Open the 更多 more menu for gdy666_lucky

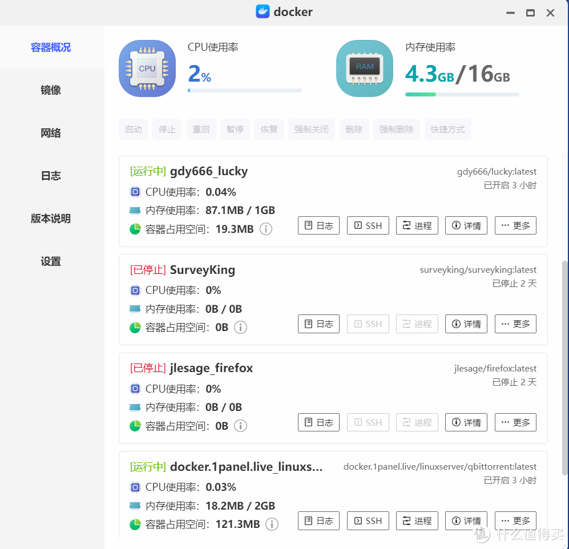click(515, 225)
